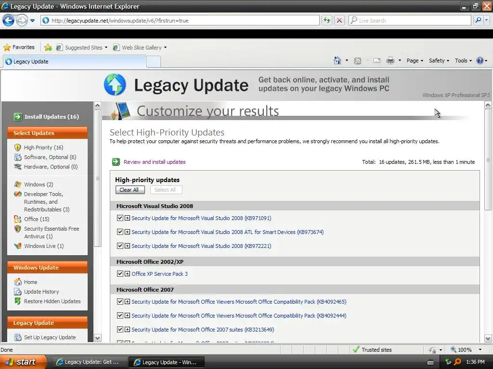The width and height of the screenshot is (493, 369).
Task: Click the Software, Optional disc icon
Action: click(18, 157)
